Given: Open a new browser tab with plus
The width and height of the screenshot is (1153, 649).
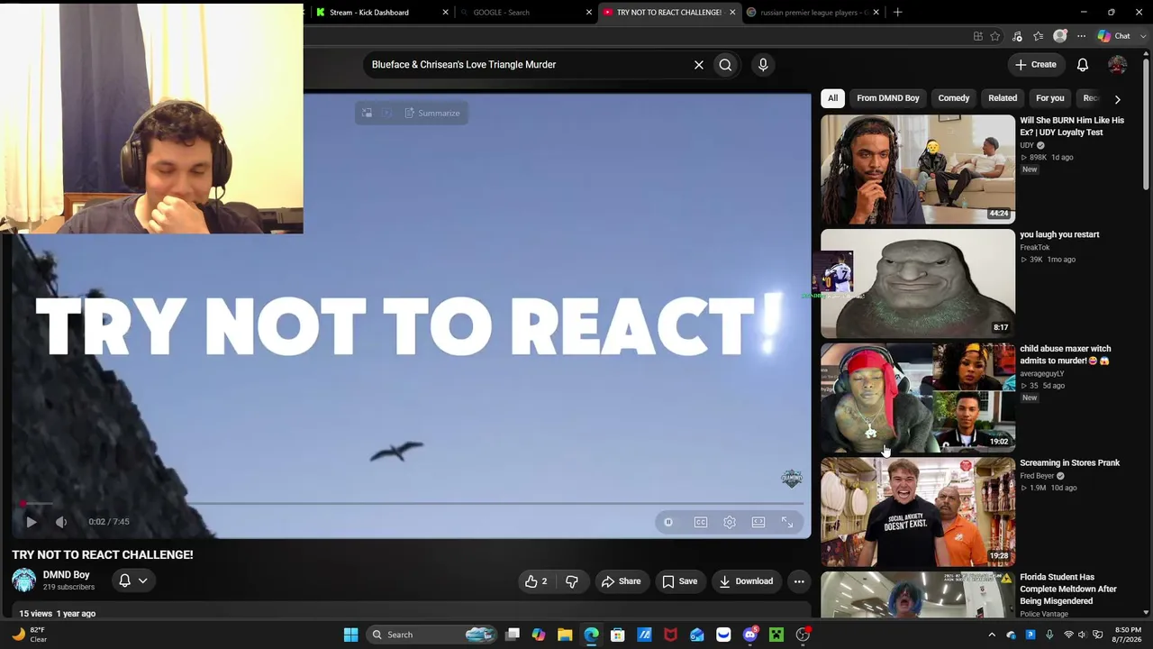Looking at the screenshot, I should pos(897,13).
